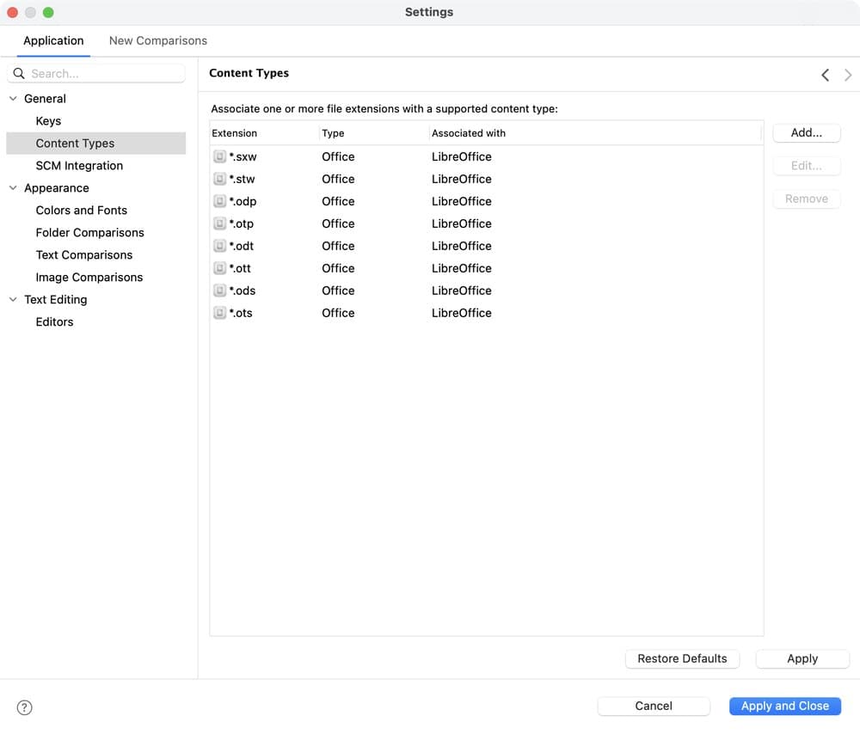
Task: Select the *.stw extension text
Action: click(x=242, y=180)
